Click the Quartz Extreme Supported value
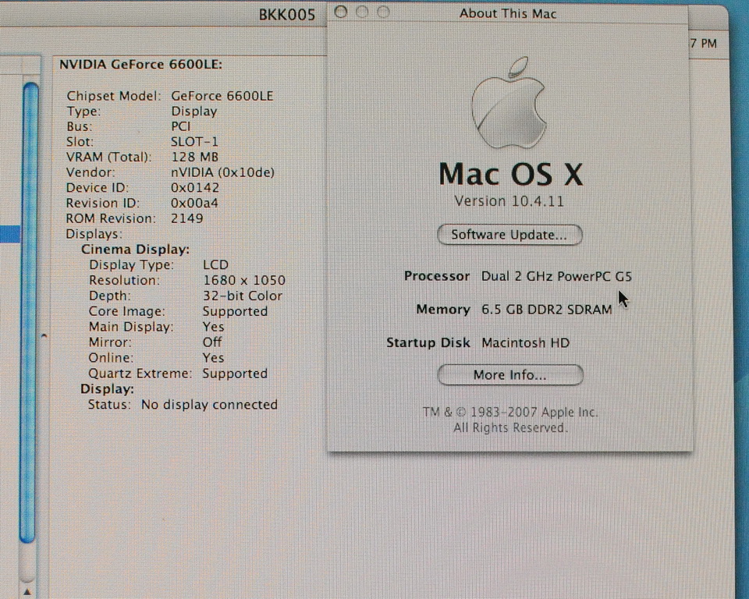749x599 pixels. point(235,374)
